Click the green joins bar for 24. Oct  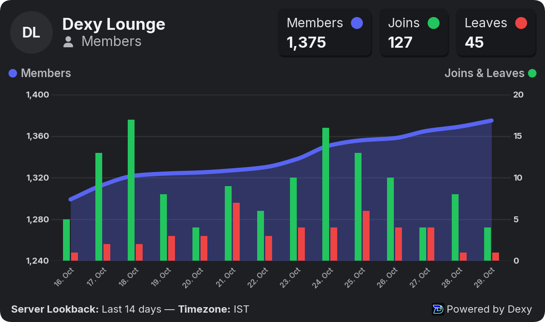pyautogui.click(x=326, y=194)
